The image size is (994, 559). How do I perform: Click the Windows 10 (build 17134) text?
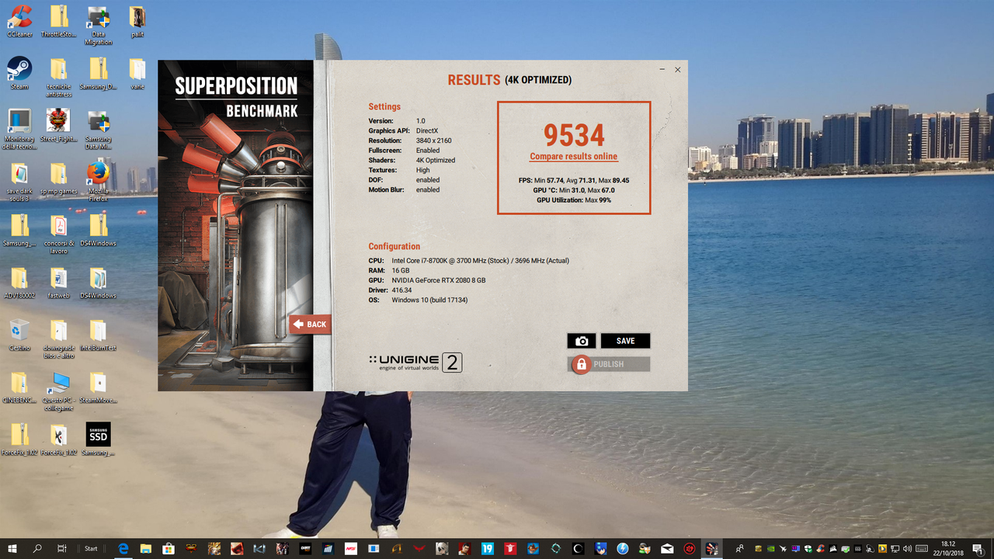pos(429,300)
